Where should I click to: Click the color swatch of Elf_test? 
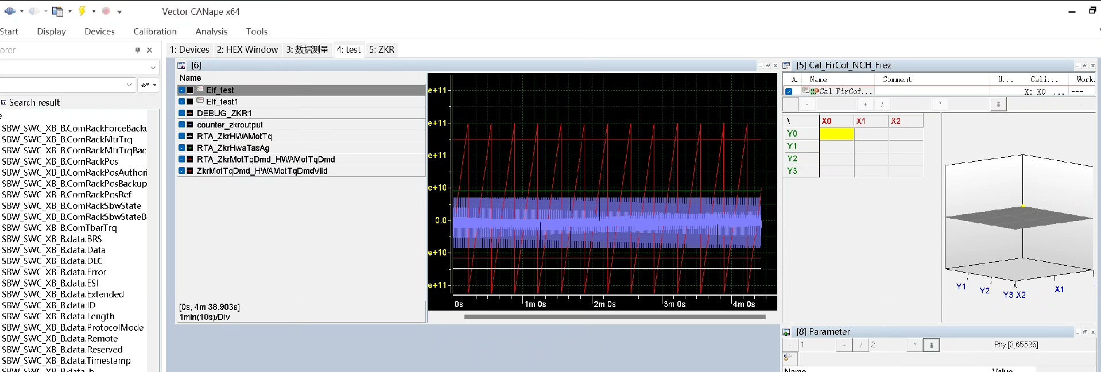tap(190, 90)
